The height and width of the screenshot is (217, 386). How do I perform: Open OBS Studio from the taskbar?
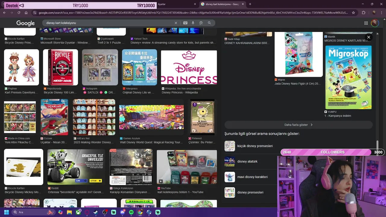(x=105, y=212)
